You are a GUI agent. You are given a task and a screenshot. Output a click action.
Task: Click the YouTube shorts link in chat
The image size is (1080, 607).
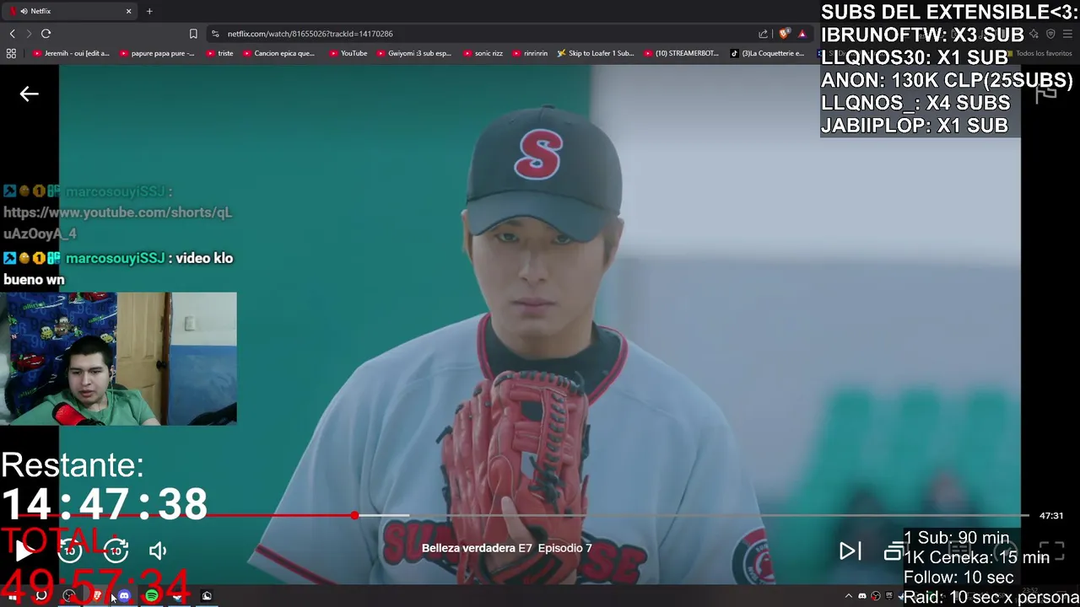click(x=117, y=223)
